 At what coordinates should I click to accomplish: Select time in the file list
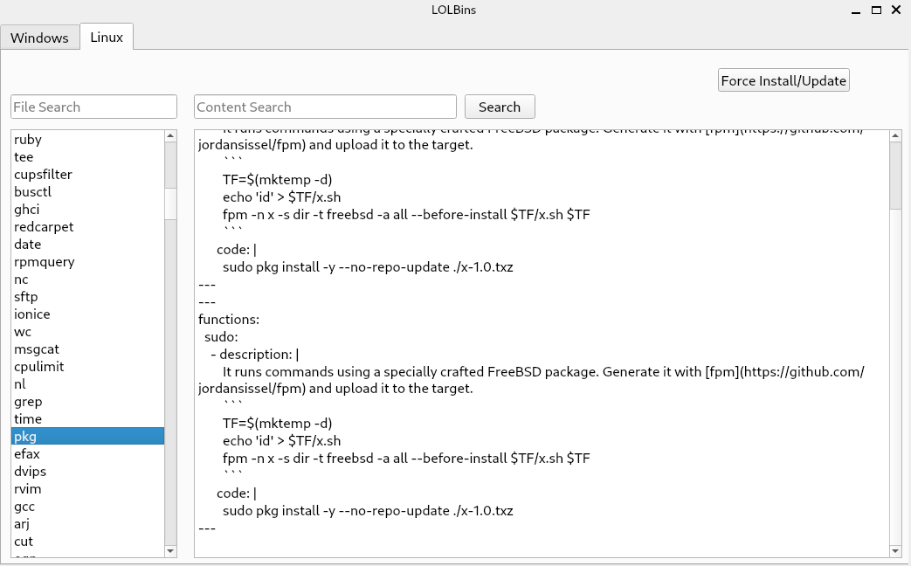coord(87,419)
